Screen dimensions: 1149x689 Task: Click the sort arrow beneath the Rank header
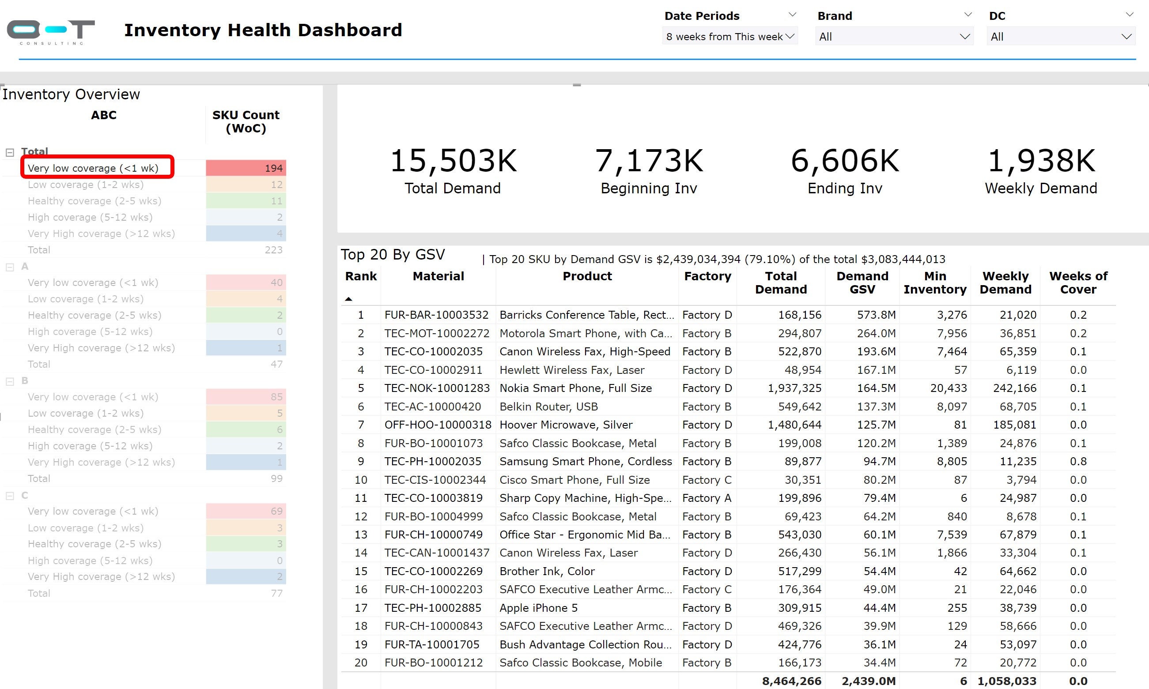click(349, 299)
